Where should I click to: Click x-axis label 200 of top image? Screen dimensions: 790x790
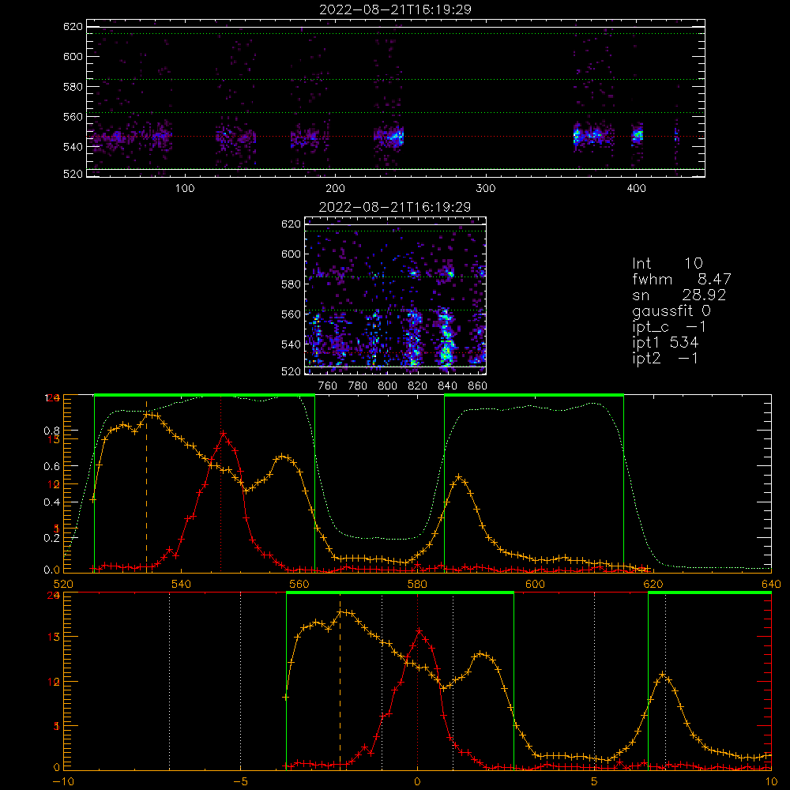tap(335, 189)
